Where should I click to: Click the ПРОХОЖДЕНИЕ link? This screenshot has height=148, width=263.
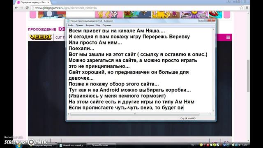(x=42, y=29)
